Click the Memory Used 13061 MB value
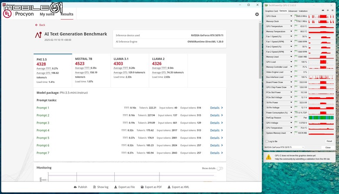This screenshot has width=339, height=194. pos(301,57)
